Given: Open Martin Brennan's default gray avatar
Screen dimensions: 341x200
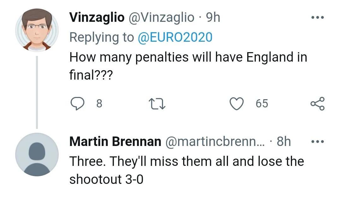Looking at the screenshot, I should tap(37, 155).
